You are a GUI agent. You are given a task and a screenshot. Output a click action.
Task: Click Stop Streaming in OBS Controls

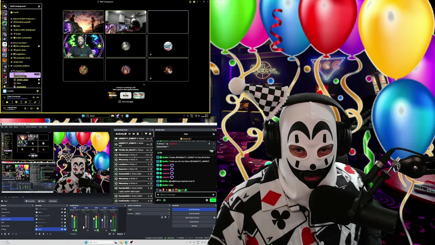[194, 210]
